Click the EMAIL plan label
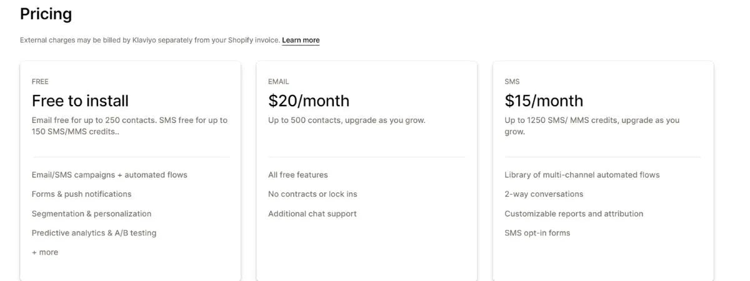 (279, 82)
